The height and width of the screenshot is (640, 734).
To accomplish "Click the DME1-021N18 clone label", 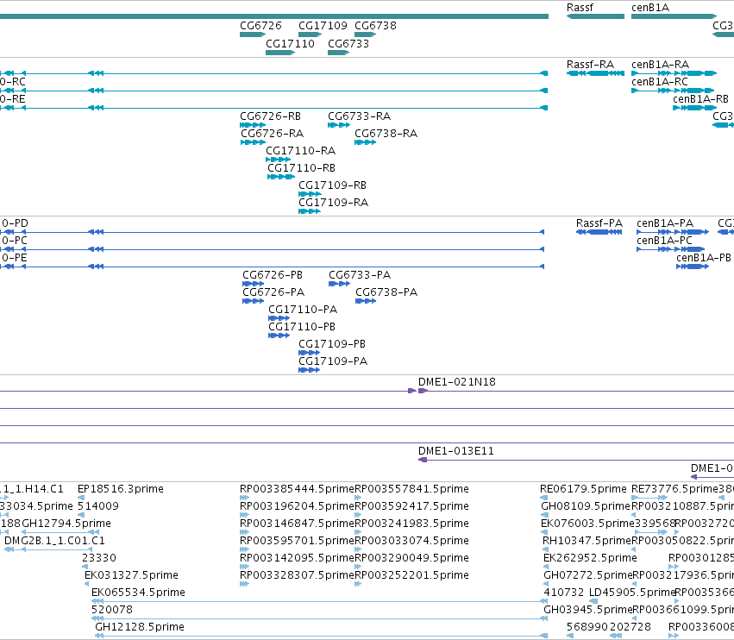I will [x=457, y=382].
